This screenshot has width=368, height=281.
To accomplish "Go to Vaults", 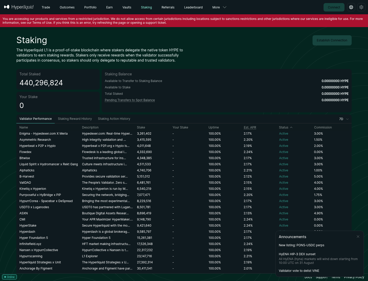I will 127,7.
